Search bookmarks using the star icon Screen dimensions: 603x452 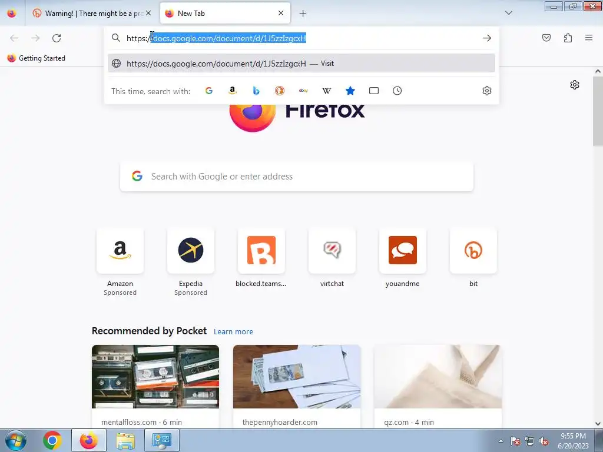[350, 91]
